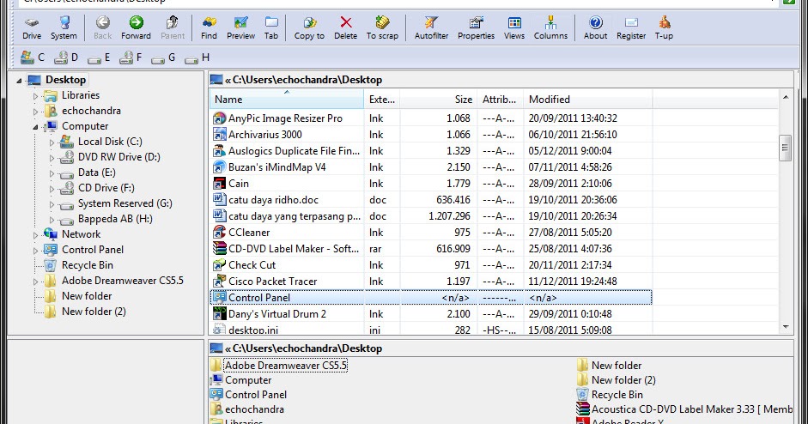
Task: Toggle the Preview pane icon
Action: click(x=240, y=27)
